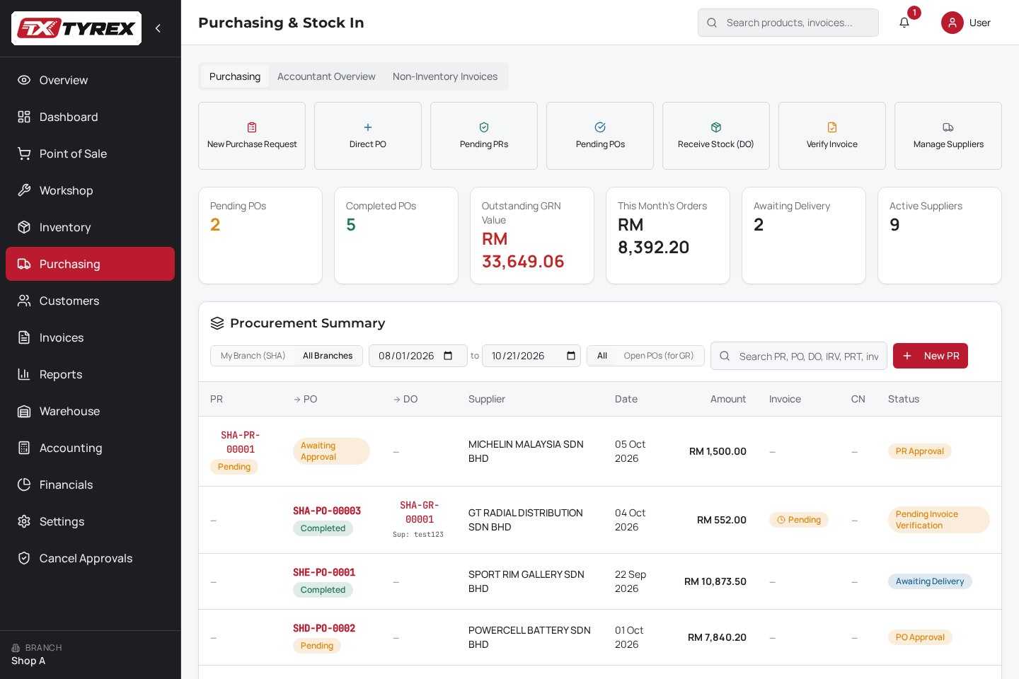1019x679 pixels.
Task: Open notifications bell icon
Action: pyautogui.click(x=904, y=23)
